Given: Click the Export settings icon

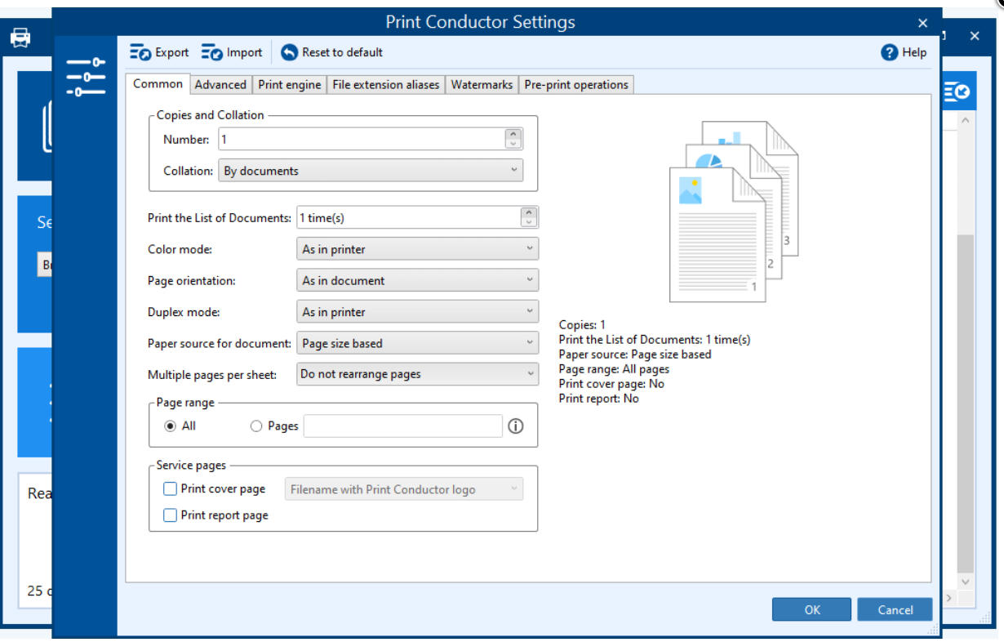Looking at the screenshot, I should (140, 53).
